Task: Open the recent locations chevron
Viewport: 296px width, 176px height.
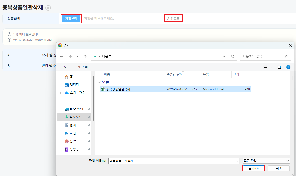Action: (x=78, y=56)
